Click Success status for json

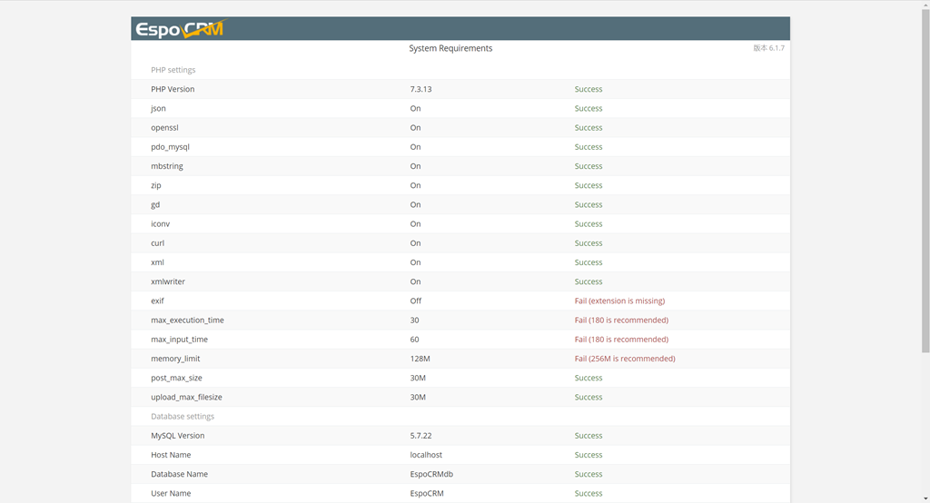589,109
